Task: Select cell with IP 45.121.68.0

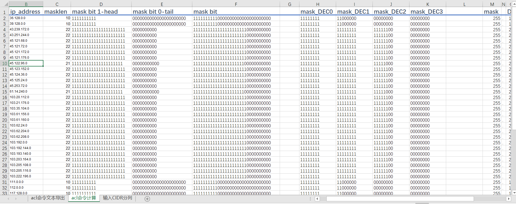Action: [26, 41]
